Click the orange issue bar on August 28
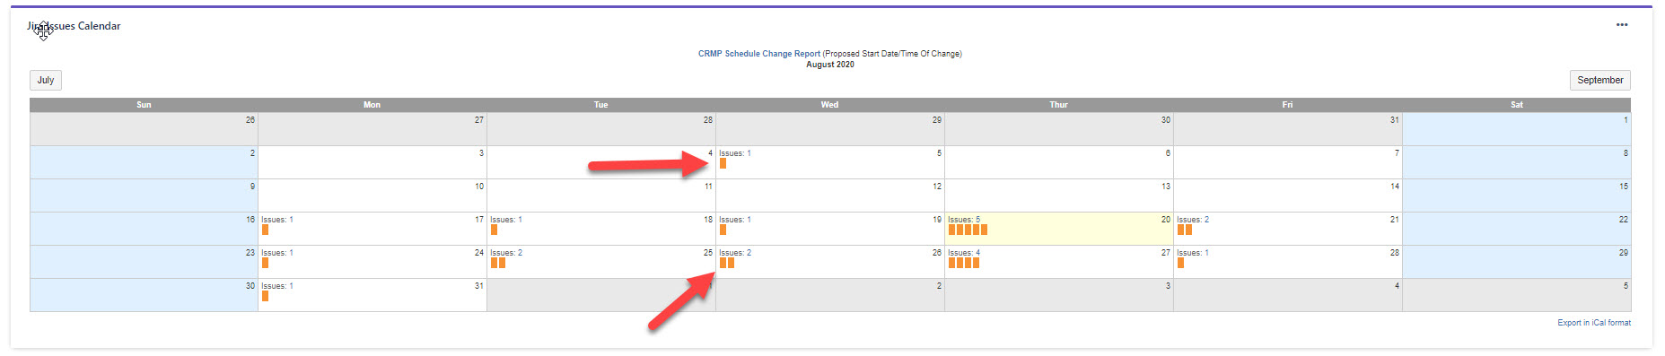Screen dimensions: 1665x356 [x=1180, y=263]
